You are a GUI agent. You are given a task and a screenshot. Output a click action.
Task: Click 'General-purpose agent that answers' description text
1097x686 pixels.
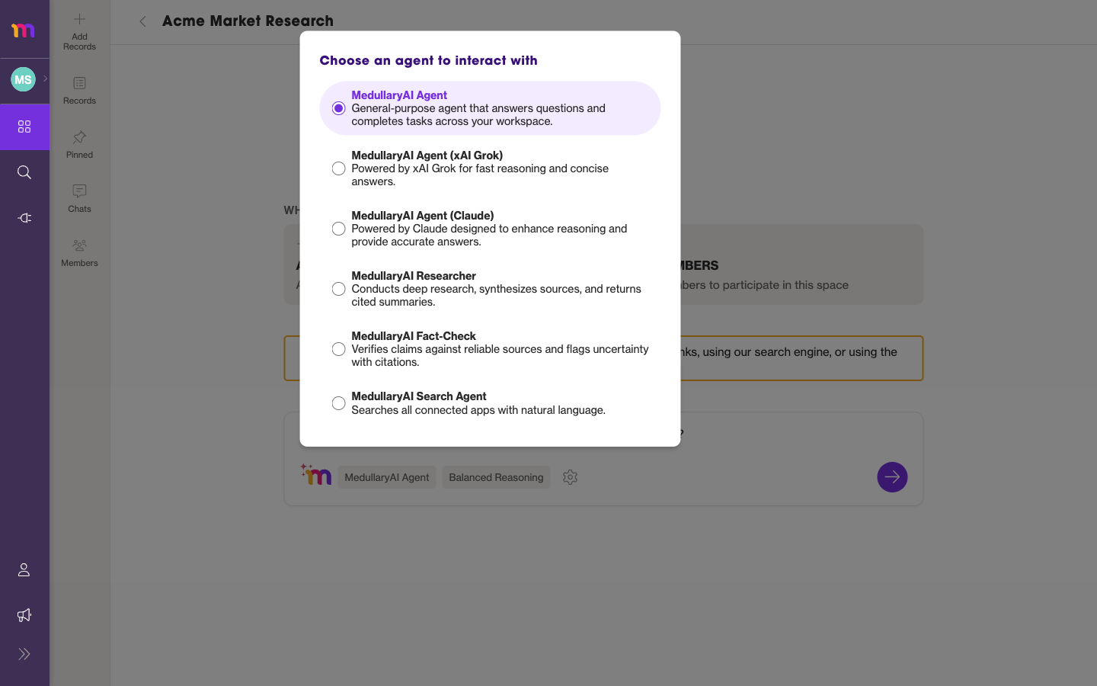coord(478,114)
